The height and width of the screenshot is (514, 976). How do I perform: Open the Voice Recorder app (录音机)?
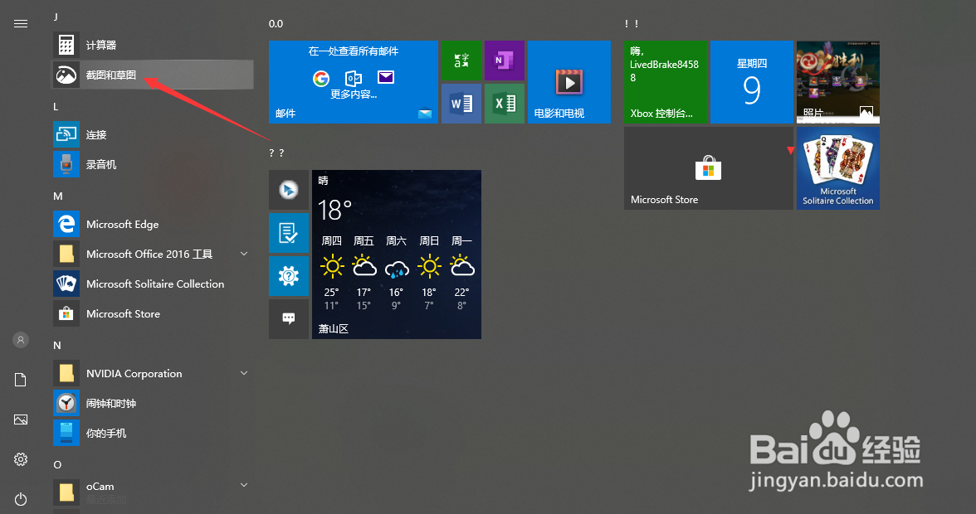click(153, 164)
